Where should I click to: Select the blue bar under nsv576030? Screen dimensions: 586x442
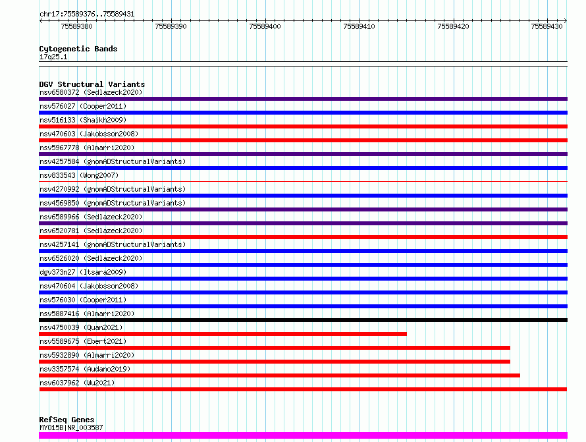[x=303, y=306]
